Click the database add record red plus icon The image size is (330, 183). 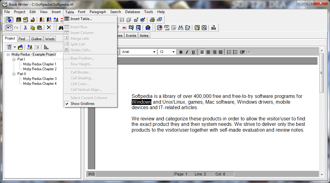click(x=160, y=28)
